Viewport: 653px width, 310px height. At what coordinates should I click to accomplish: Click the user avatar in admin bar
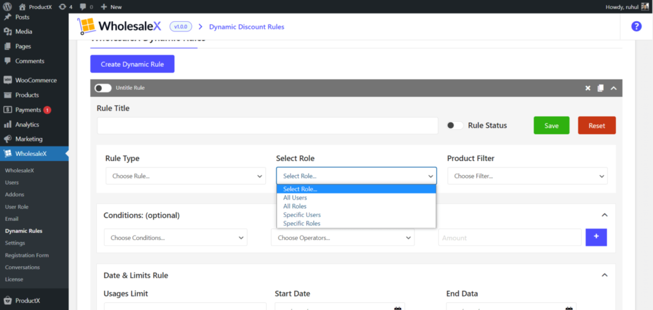(645, 7)
